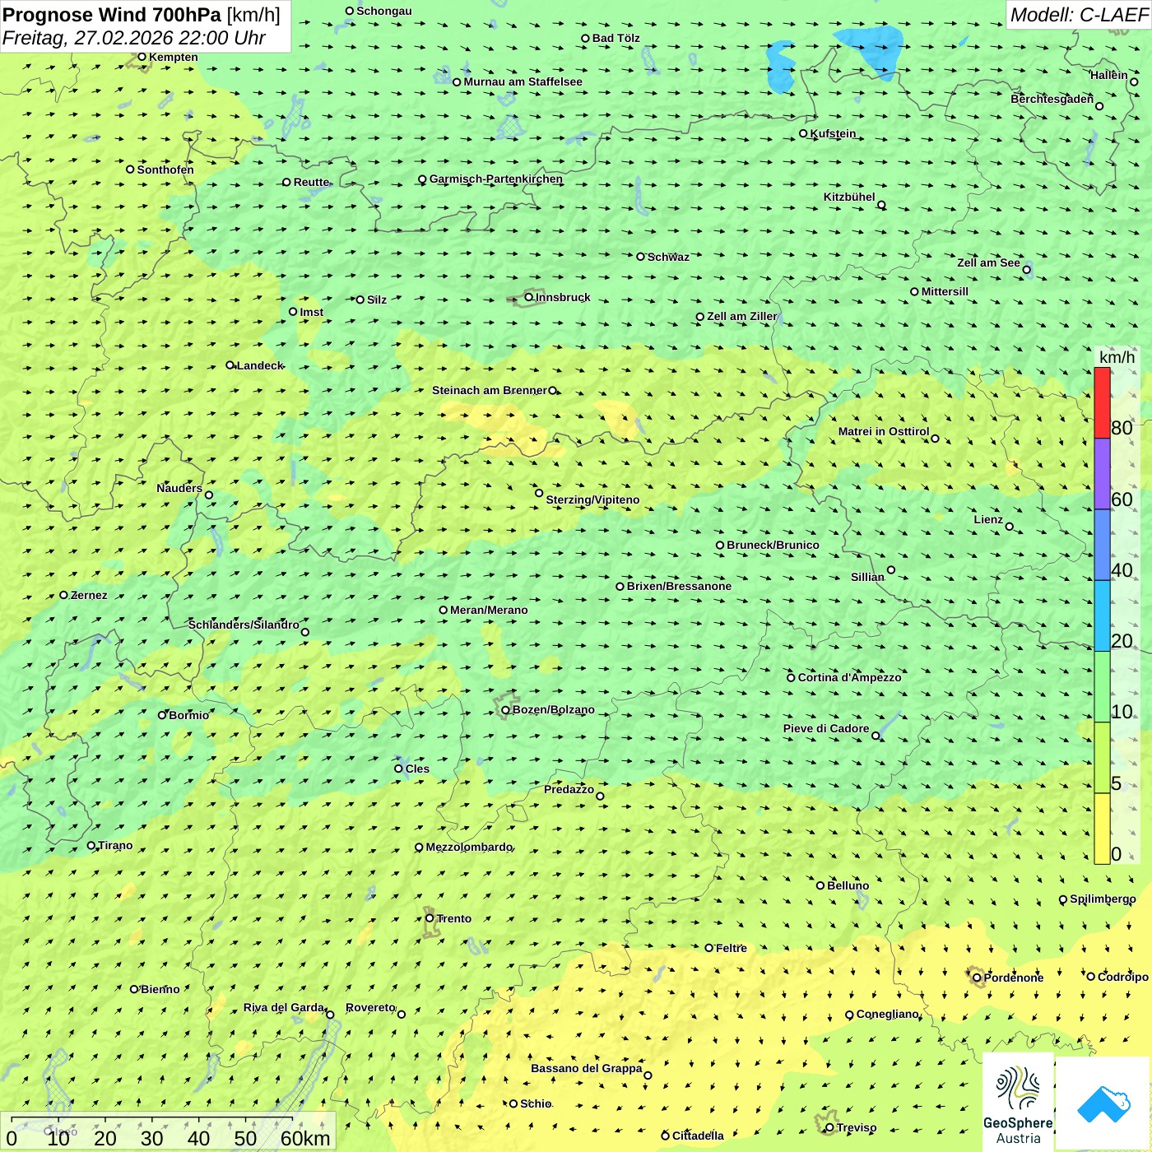
Task: Click the Zell am See label
Action: 988,262
